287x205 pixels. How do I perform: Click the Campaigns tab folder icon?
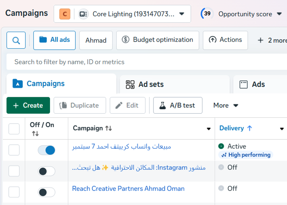tap(18, 84)
